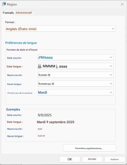Open the Heure courte format dropdown
The height and width of the screenshot is (165, 127).
(75, 75)
